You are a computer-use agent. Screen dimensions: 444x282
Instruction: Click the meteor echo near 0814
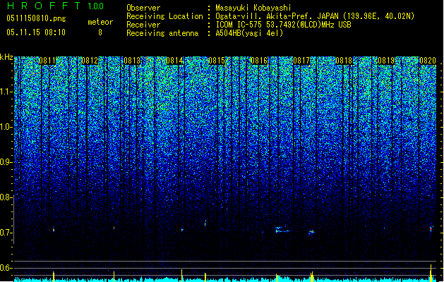182,230
